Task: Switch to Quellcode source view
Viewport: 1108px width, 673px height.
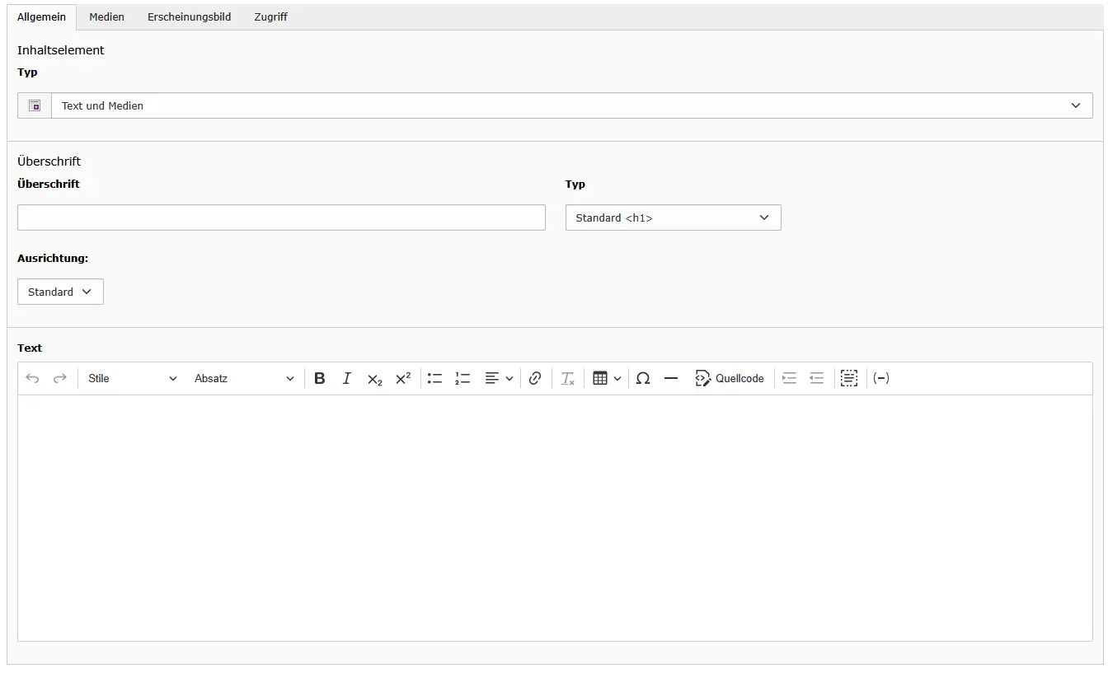Action: click(730, 379)
